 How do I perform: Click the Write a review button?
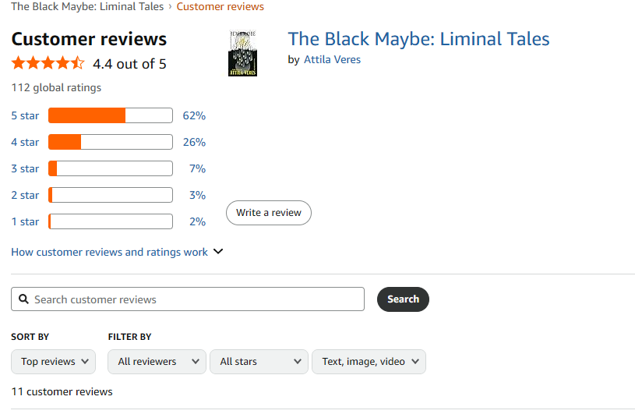(269, 213)
